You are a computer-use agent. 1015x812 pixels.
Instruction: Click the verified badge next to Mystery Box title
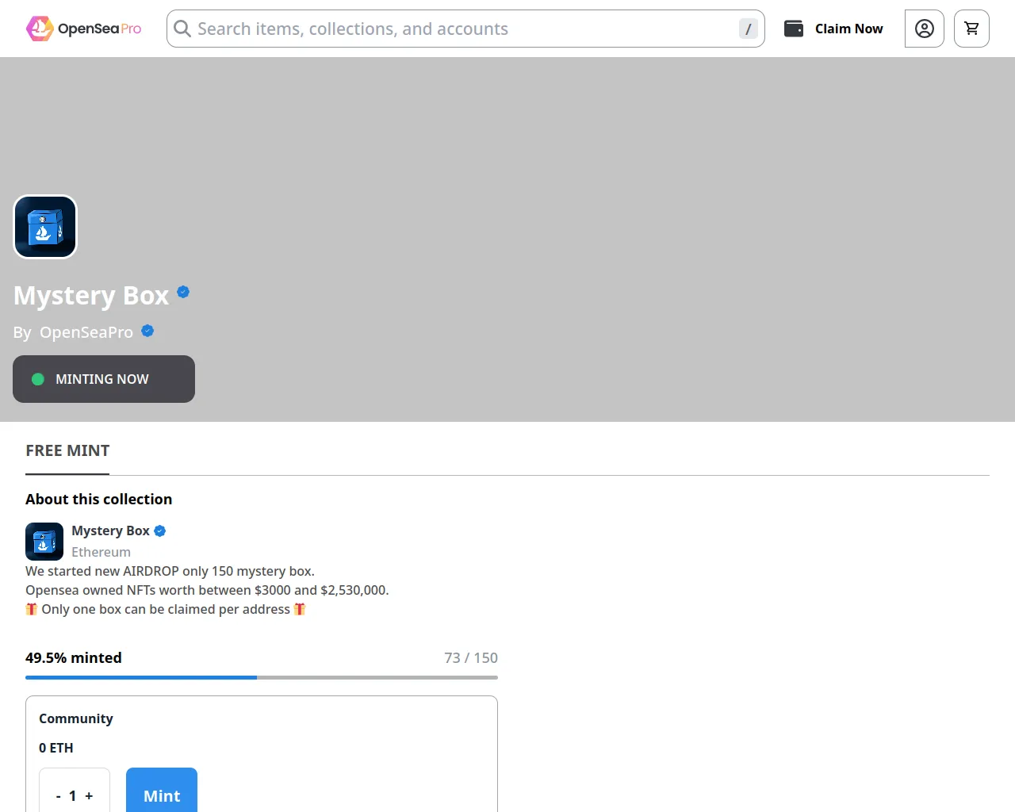pyautogui.click(x=183, y=292)
